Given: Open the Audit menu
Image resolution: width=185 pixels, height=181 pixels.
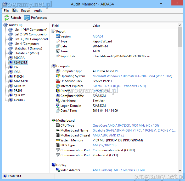Looking at the screenshot, I should point(38,11).
